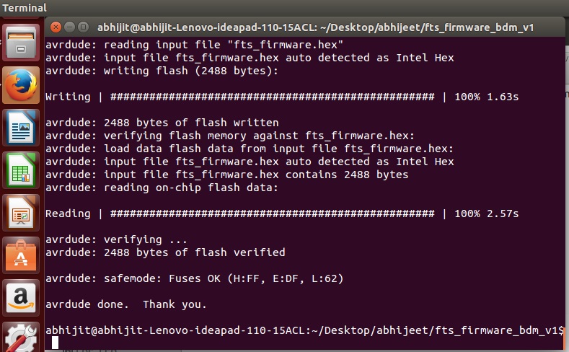Viewport: 569px width, 352px height.
Task: Launch Firefox from the dock
Action: 21,85
